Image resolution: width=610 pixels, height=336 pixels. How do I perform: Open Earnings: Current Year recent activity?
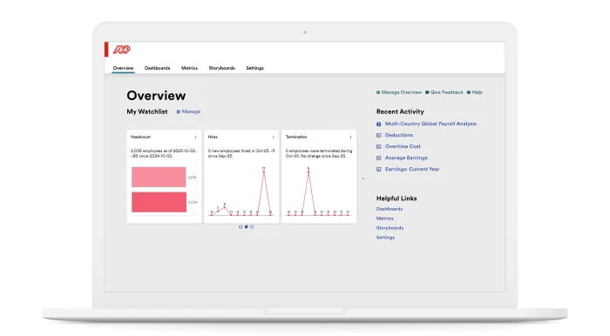click(x=412, y=169)
